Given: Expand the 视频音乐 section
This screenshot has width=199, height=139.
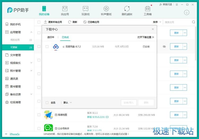Looking at the screenshot, I should 31,63.
